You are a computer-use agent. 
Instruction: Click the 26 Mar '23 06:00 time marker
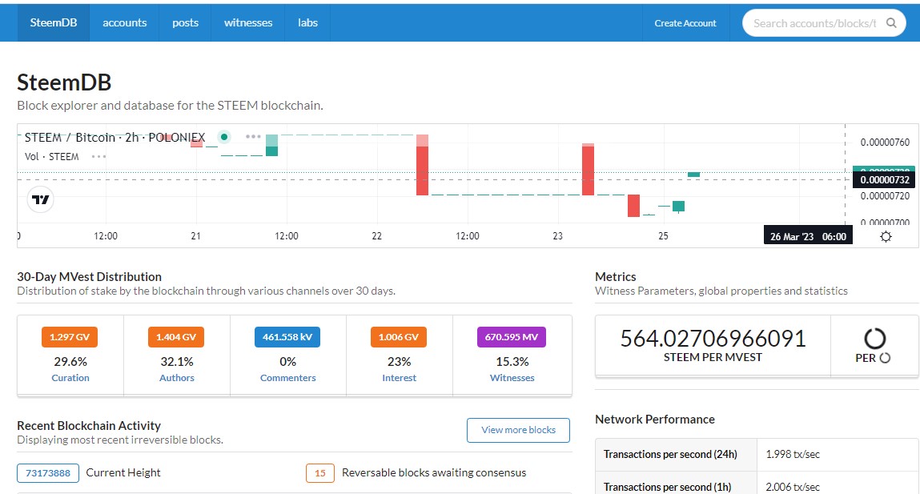[x=808, y=236]
